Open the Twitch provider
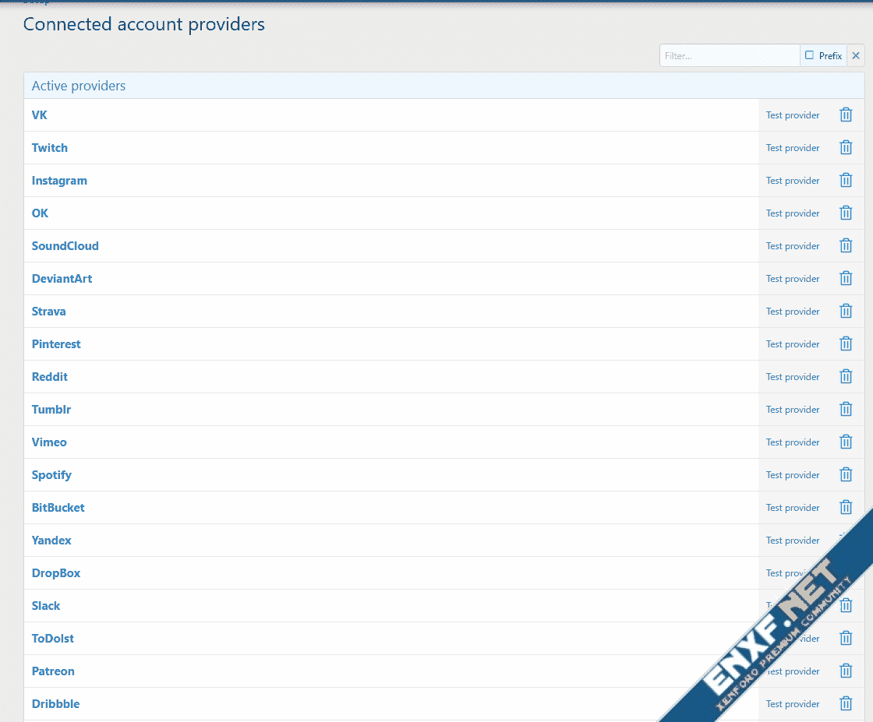The width and height of the screenshot is (873, 722). [x=50, y=148]
